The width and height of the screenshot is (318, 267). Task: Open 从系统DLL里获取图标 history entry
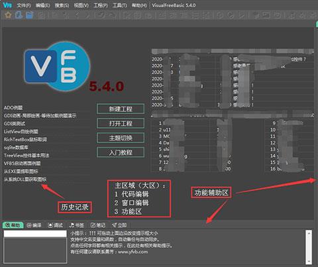point(25,179)
